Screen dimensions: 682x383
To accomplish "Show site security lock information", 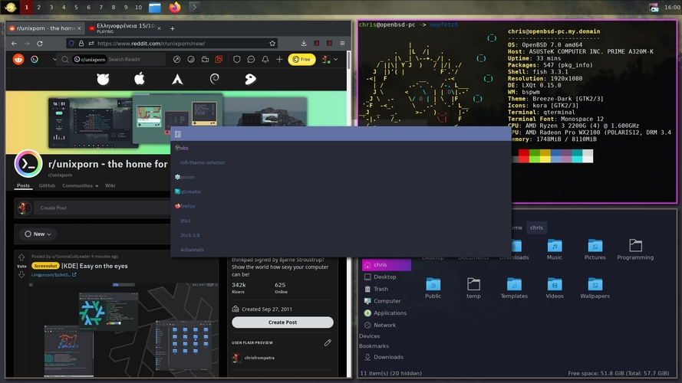I will [x=81, y=44].
